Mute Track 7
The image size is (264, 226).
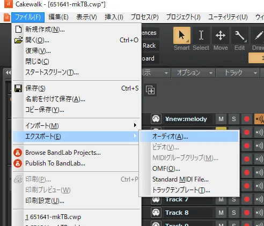pyautogui.click(x=221, y=200)
